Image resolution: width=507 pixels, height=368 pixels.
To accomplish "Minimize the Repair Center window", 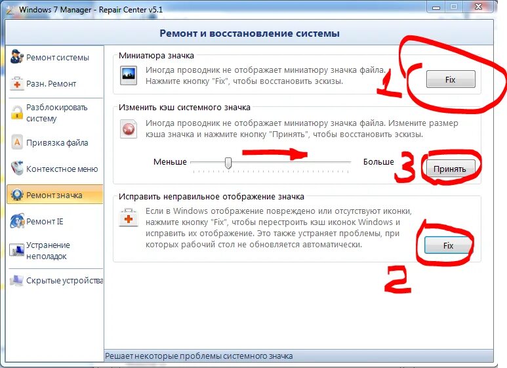I will (436, 7).
